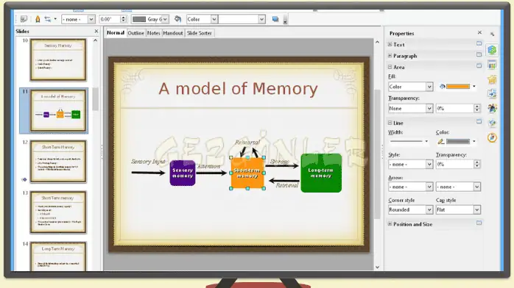Viewport: 514px width, 288px height.
Task: Click the sidebar settings icon beside Properties
Action: click(x=492, y=34)
